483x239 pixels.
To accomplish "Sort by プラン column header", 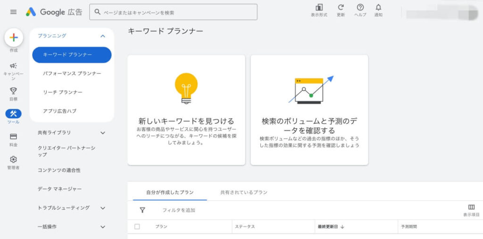I will (x=161, y=227).
